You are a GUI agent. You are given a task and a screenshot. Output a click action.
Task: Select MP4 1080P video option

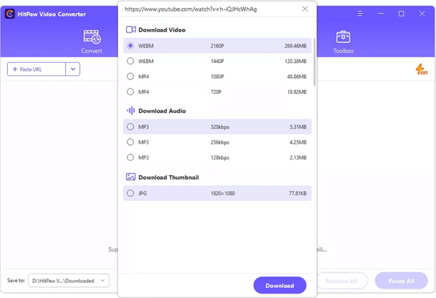click(130, 77)
